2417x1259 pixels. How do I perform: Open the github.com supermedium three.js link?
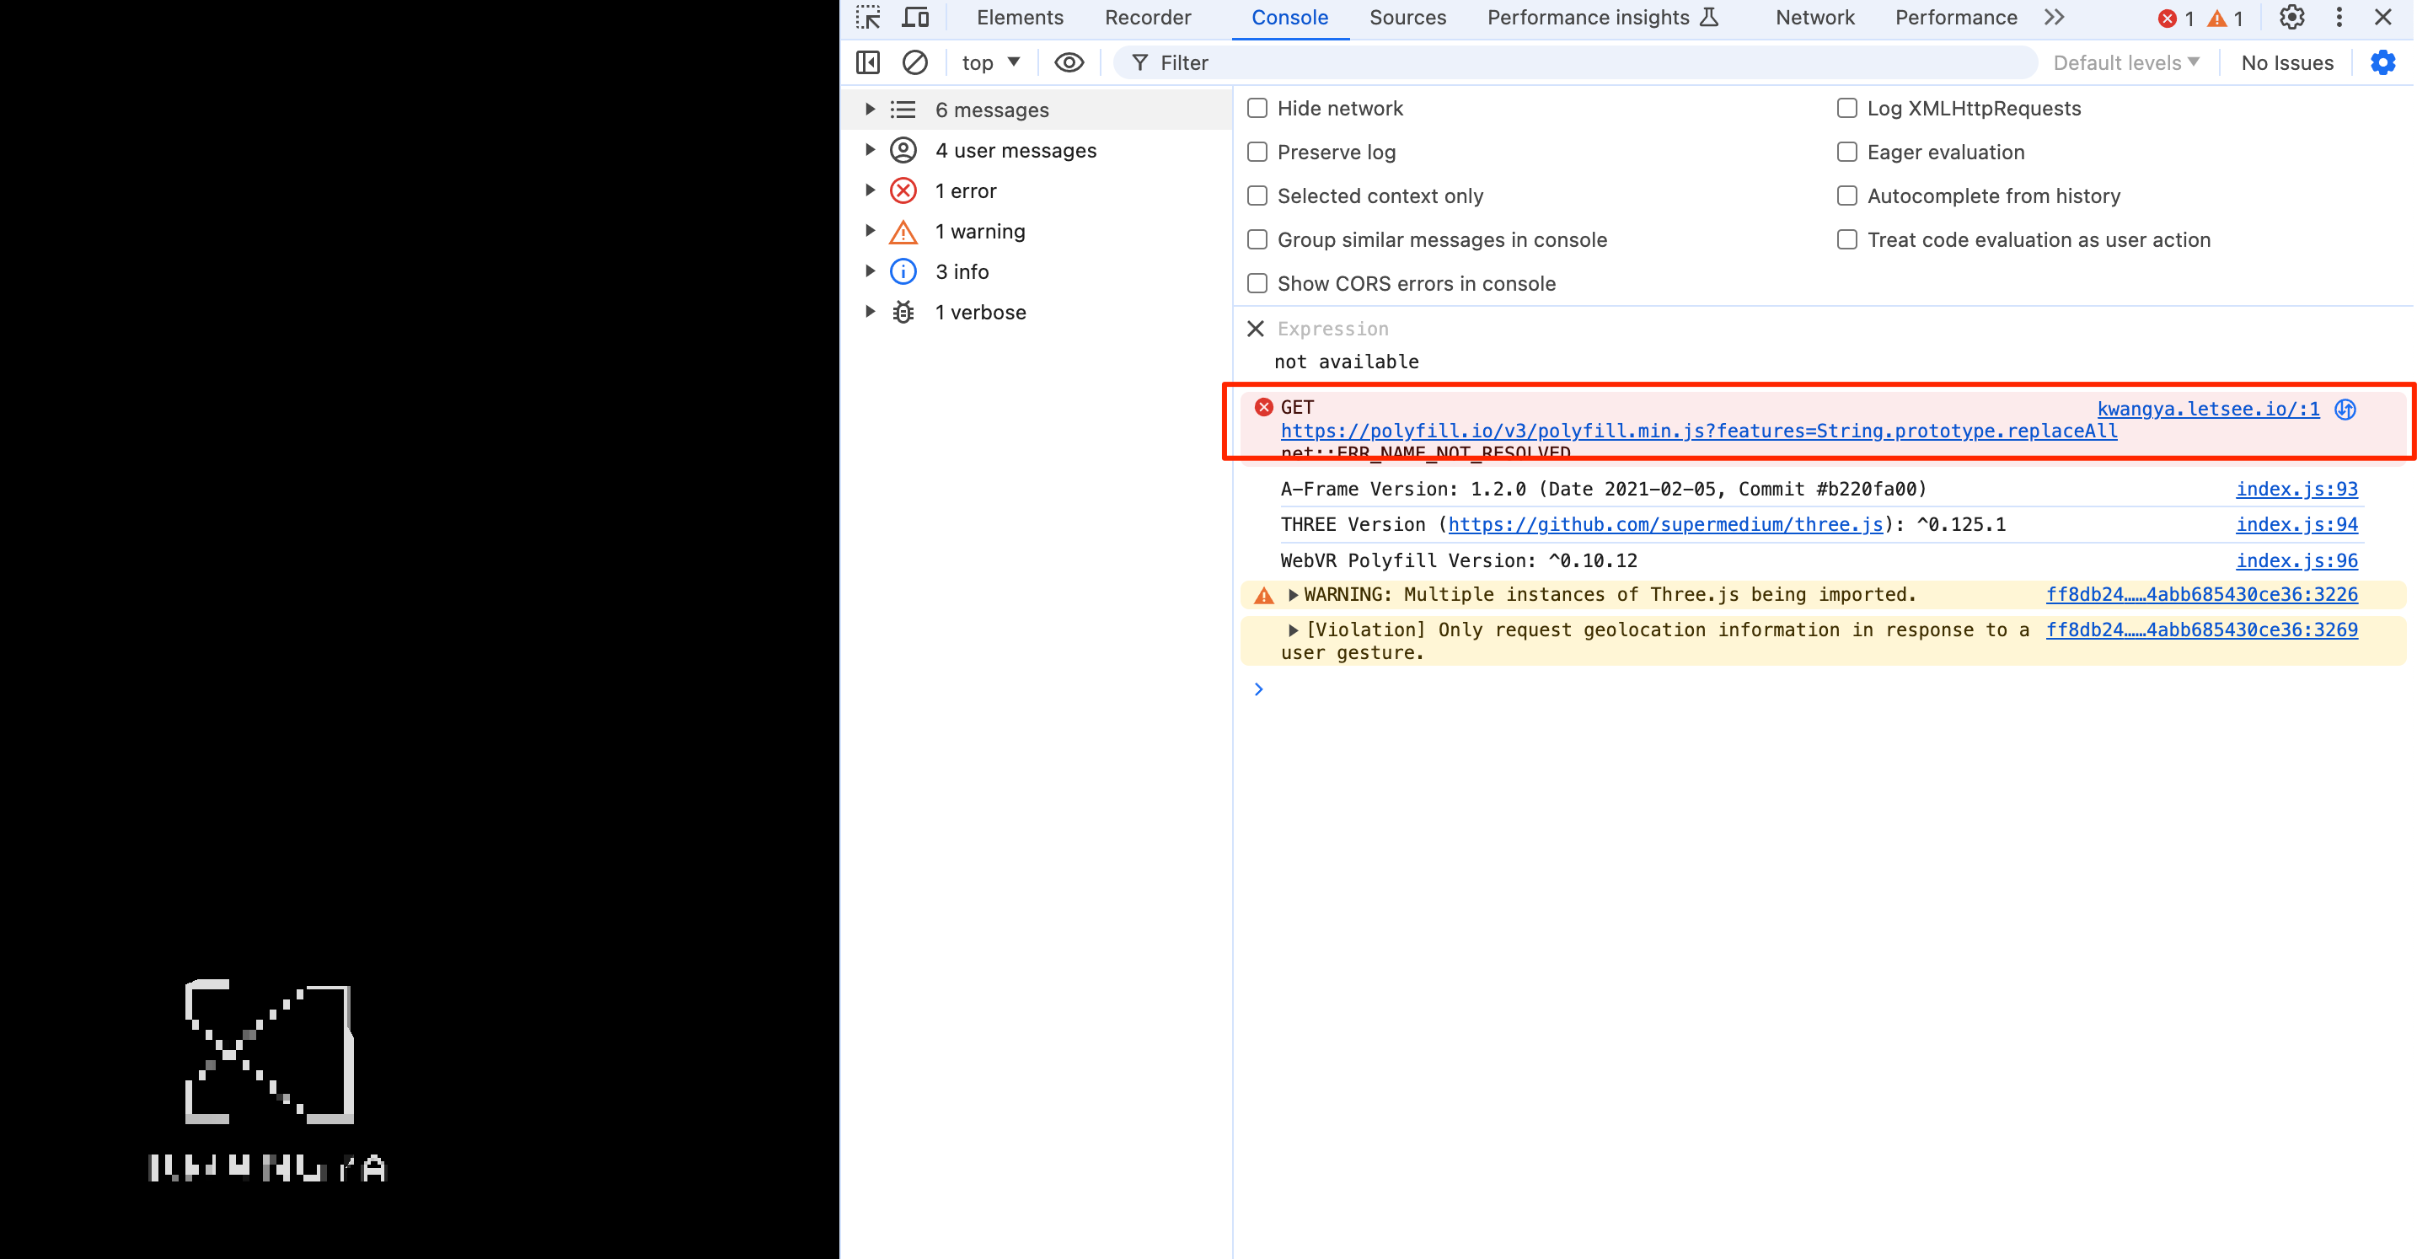point(1664,524)
